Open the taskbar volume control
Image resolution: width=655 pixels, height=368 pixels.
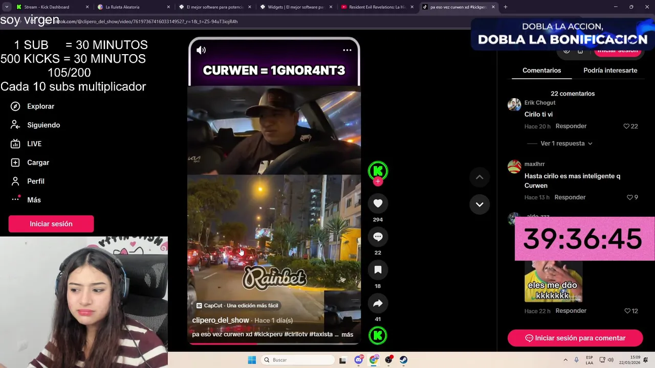click(610, 360)
